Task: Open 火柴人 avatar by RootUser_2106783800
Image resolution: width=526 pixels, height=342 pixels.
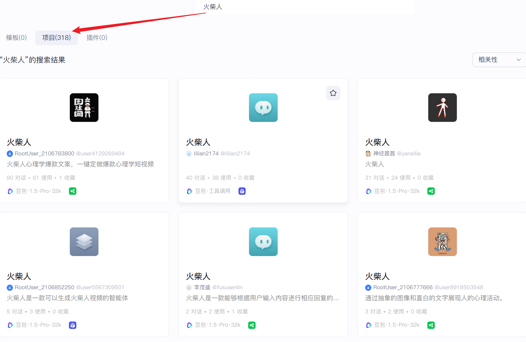Action: [x=84, y=108]
